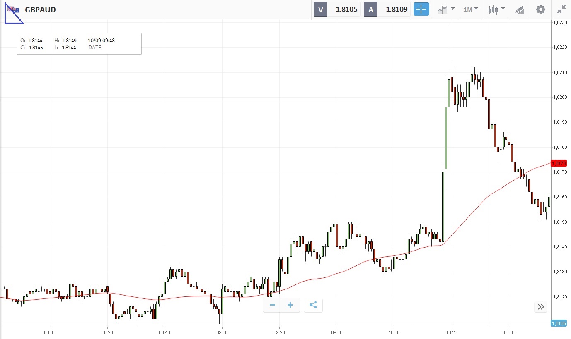Click the 09:00 time axis label

[222, 332]
